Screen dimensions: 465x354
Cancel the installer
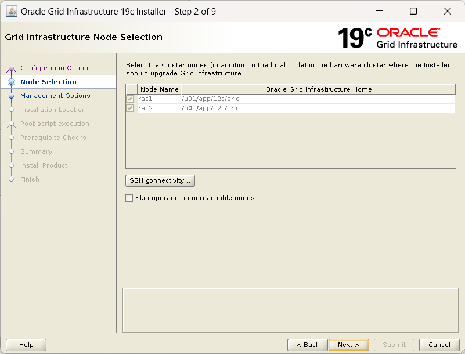click(439, 345)
